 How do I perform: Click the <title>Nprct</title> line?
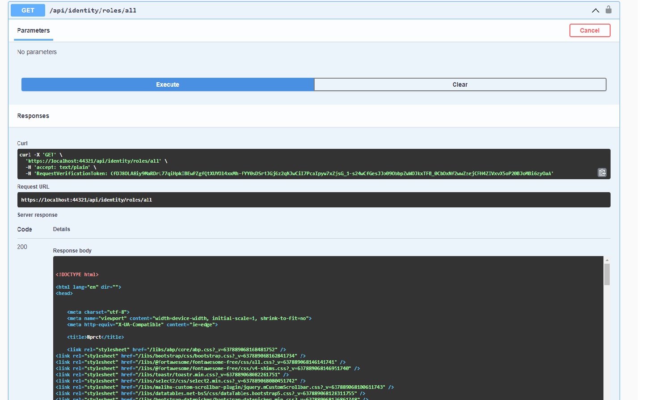coord(96,337)
